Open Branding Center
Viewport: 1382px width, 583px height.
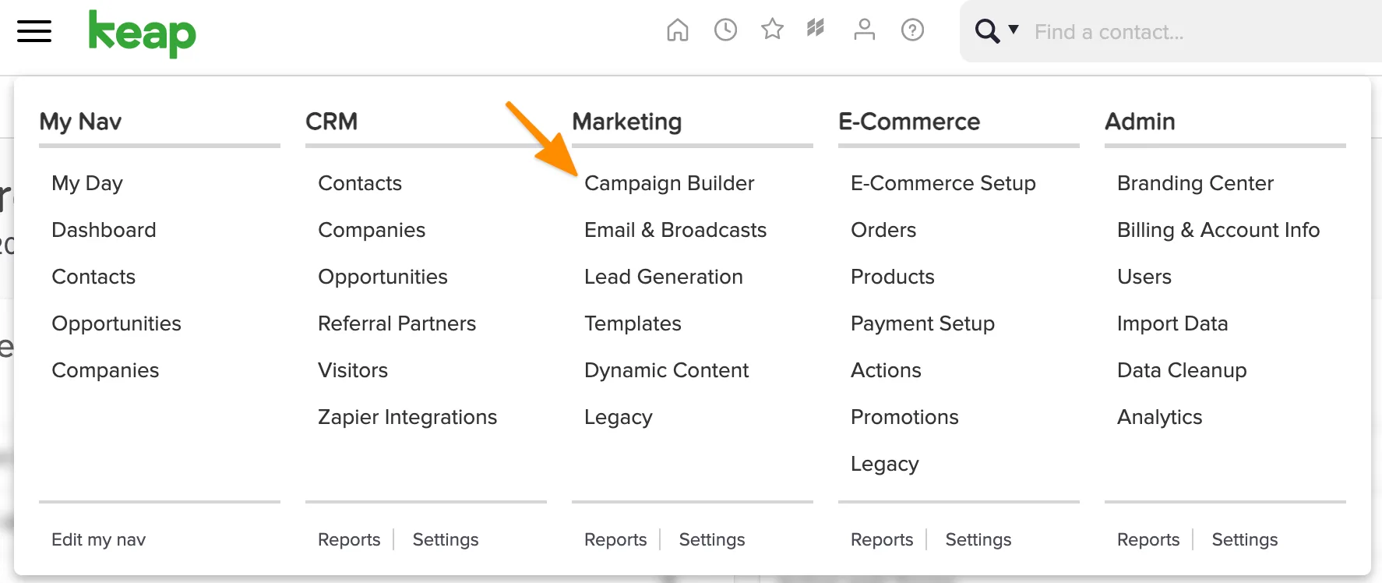coord(1195,184)
